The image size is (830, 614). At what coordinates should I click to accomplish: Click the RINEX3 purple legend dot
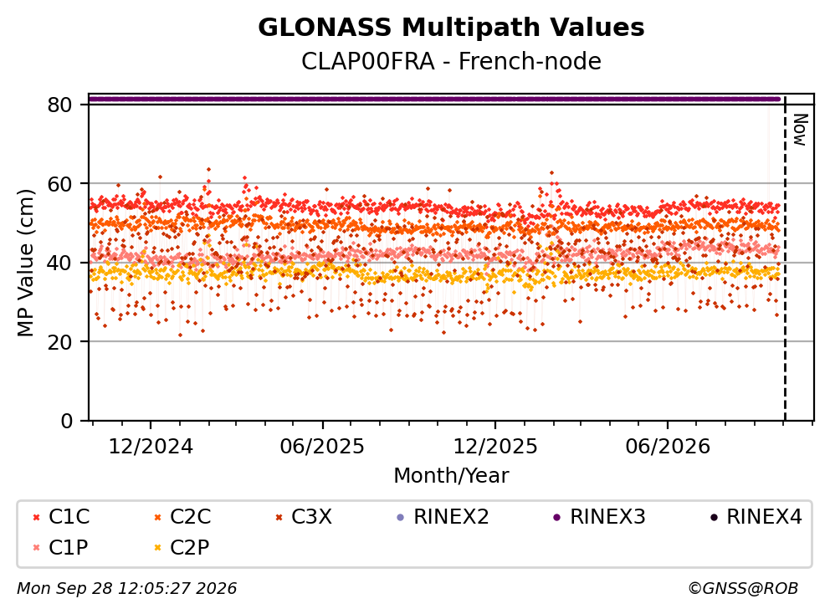click(x=557, y=517)
